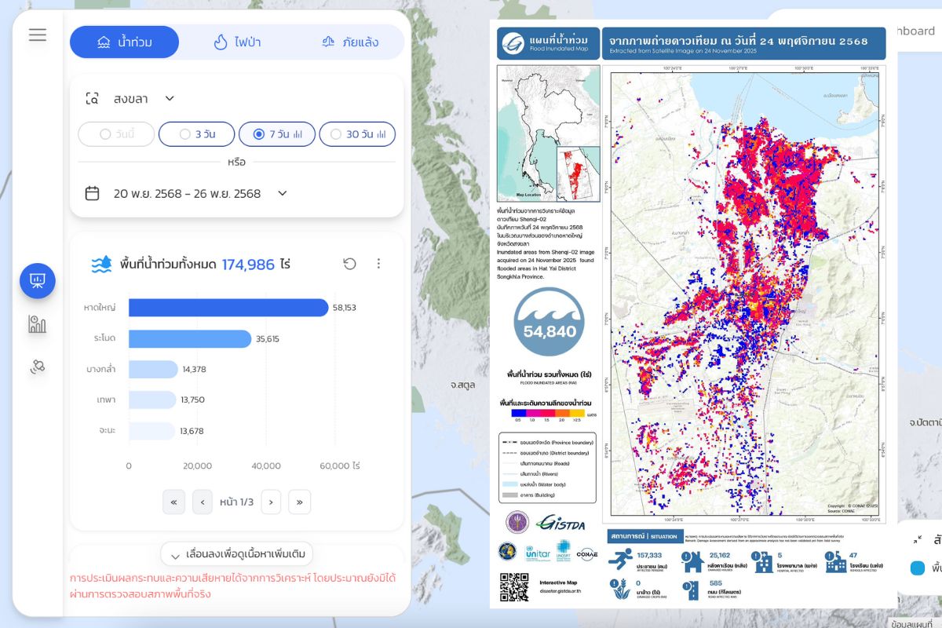
Task: Select the 30 วัน radio option
Action: pos(356,134)
